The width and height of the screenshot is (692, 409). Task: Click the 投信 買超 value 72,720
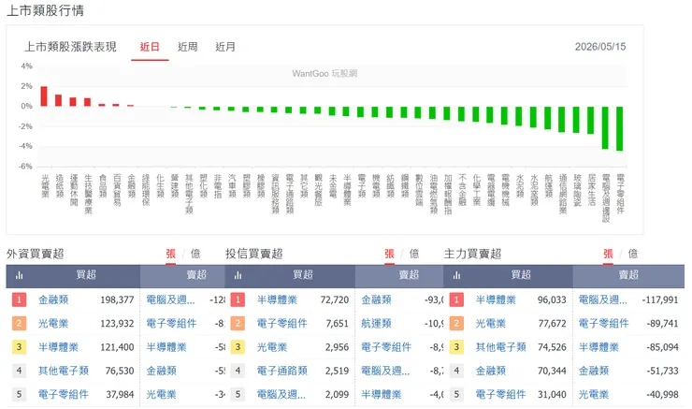335,299
